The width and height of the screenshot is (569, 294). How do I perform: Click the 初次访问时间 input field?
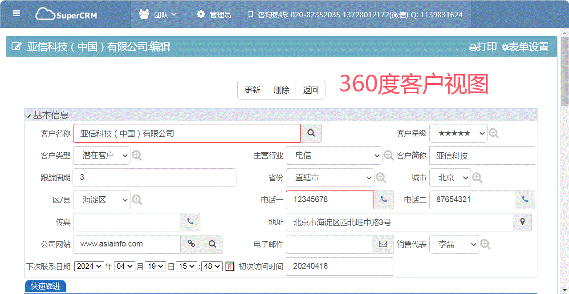339,266
